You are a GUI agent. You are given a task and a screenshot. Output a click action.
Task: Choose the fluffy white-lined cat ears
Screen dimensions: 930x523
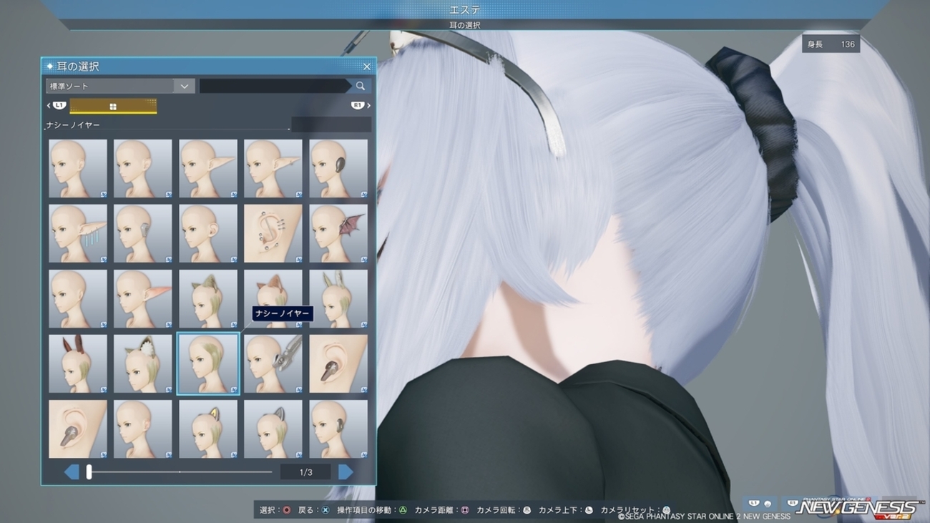[x=143, y=364]
